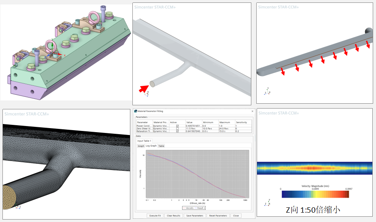The height and width of the screenshot is (222, 376).
Task: Click the Reset Parameters button
Action: coord(218,215)
